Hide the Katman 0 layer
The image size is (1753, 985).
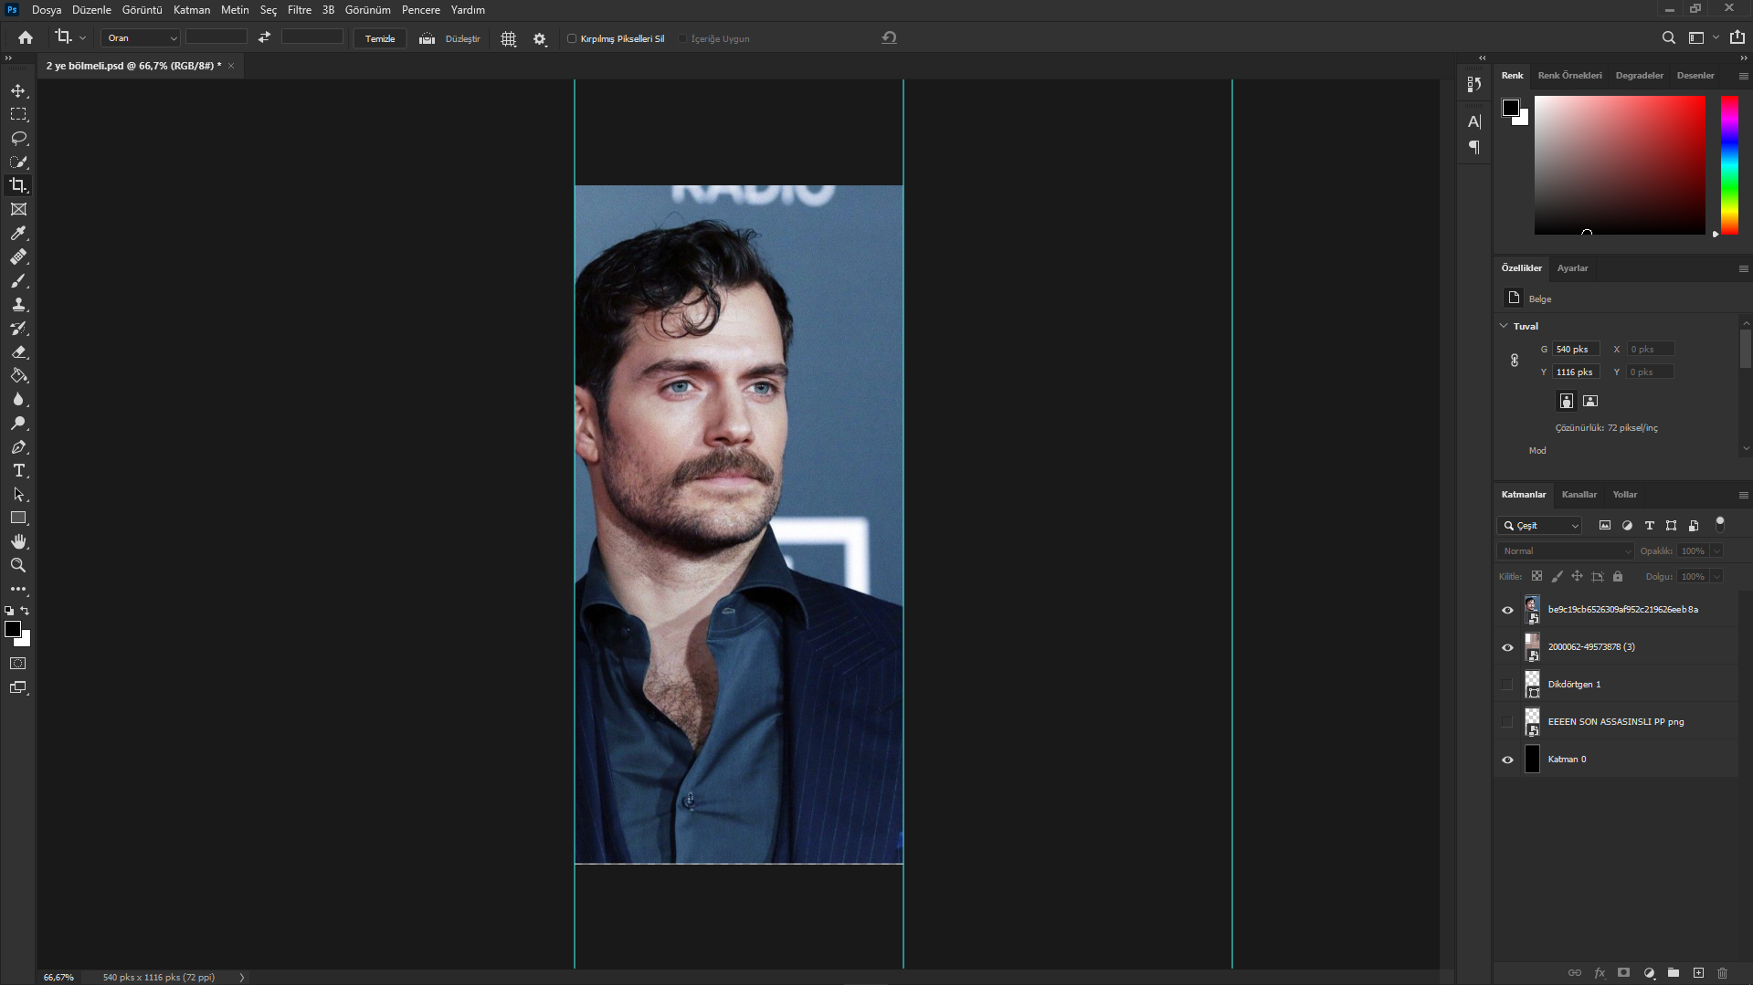pos(1507,760)
